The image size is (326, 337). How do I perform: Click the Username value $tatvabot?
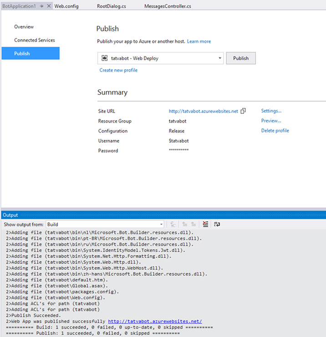pyautogui.click(x=178, y=141)
